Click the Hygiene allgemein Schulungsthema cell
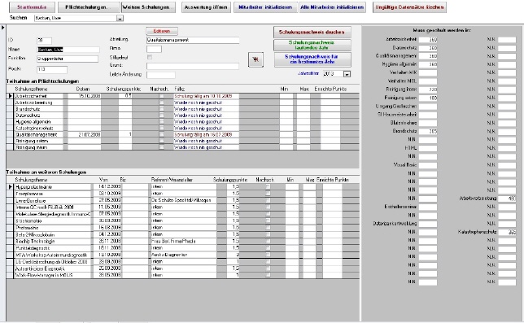 point(38,121)
